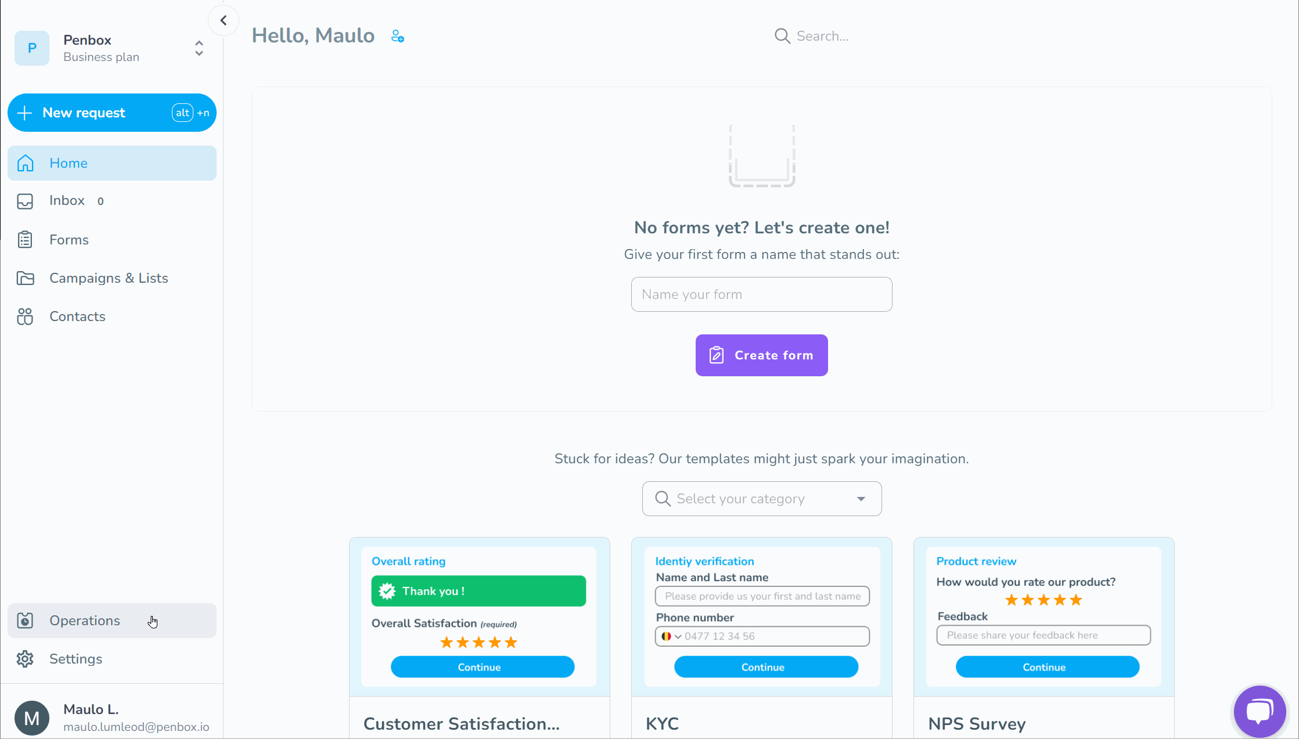This screenshot has height=739, width=1299.
Task: Open the Forms sidebar icon
Action: pos(25,240)
